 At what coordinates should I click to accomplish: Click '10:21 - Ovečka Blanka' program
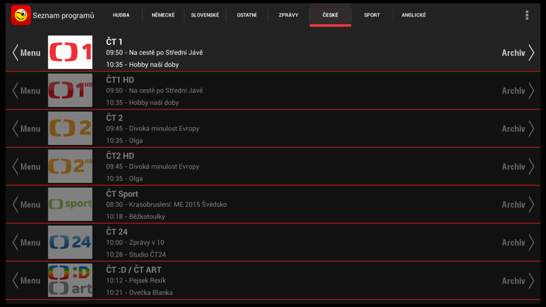click(x=139, y=293)
